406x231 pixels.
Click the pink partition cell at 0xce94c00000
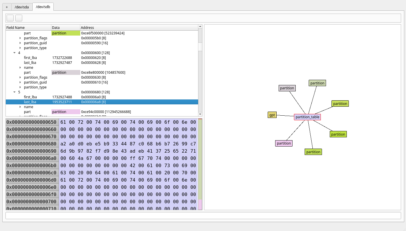(66, 112)
